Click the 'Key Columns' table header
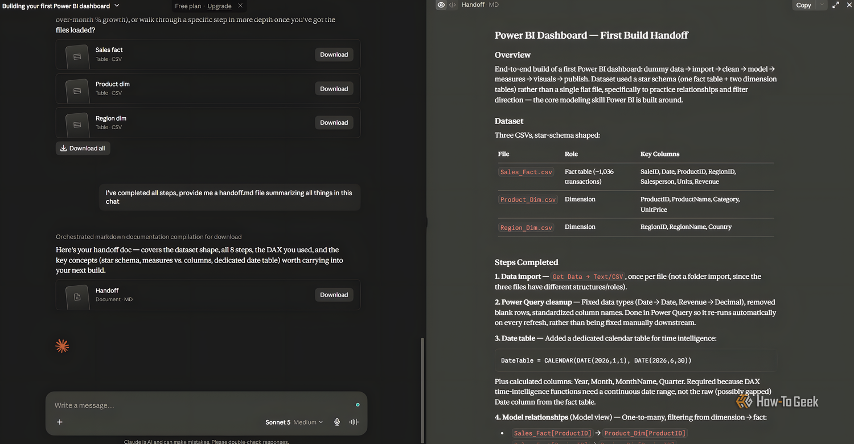The height and width of the screenshot is (444, 854). click(660, 154)
